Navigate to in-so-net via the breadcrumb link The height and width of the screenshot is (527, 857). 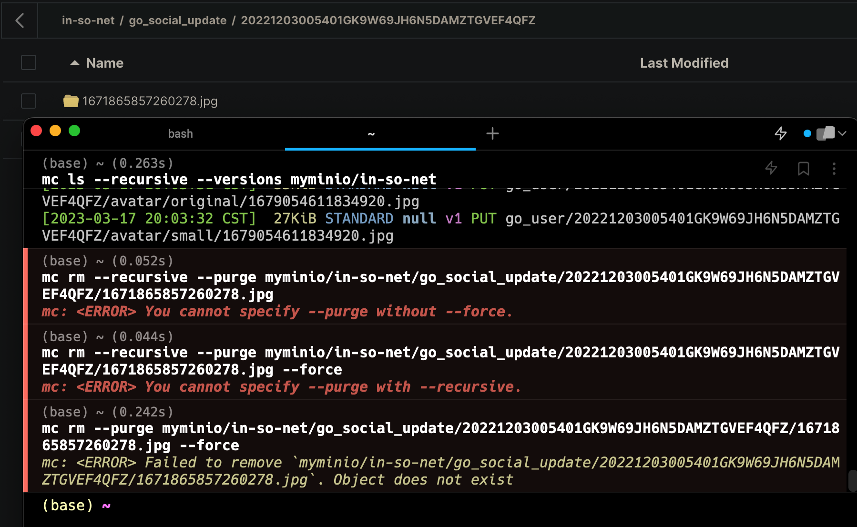pos(88,20)
